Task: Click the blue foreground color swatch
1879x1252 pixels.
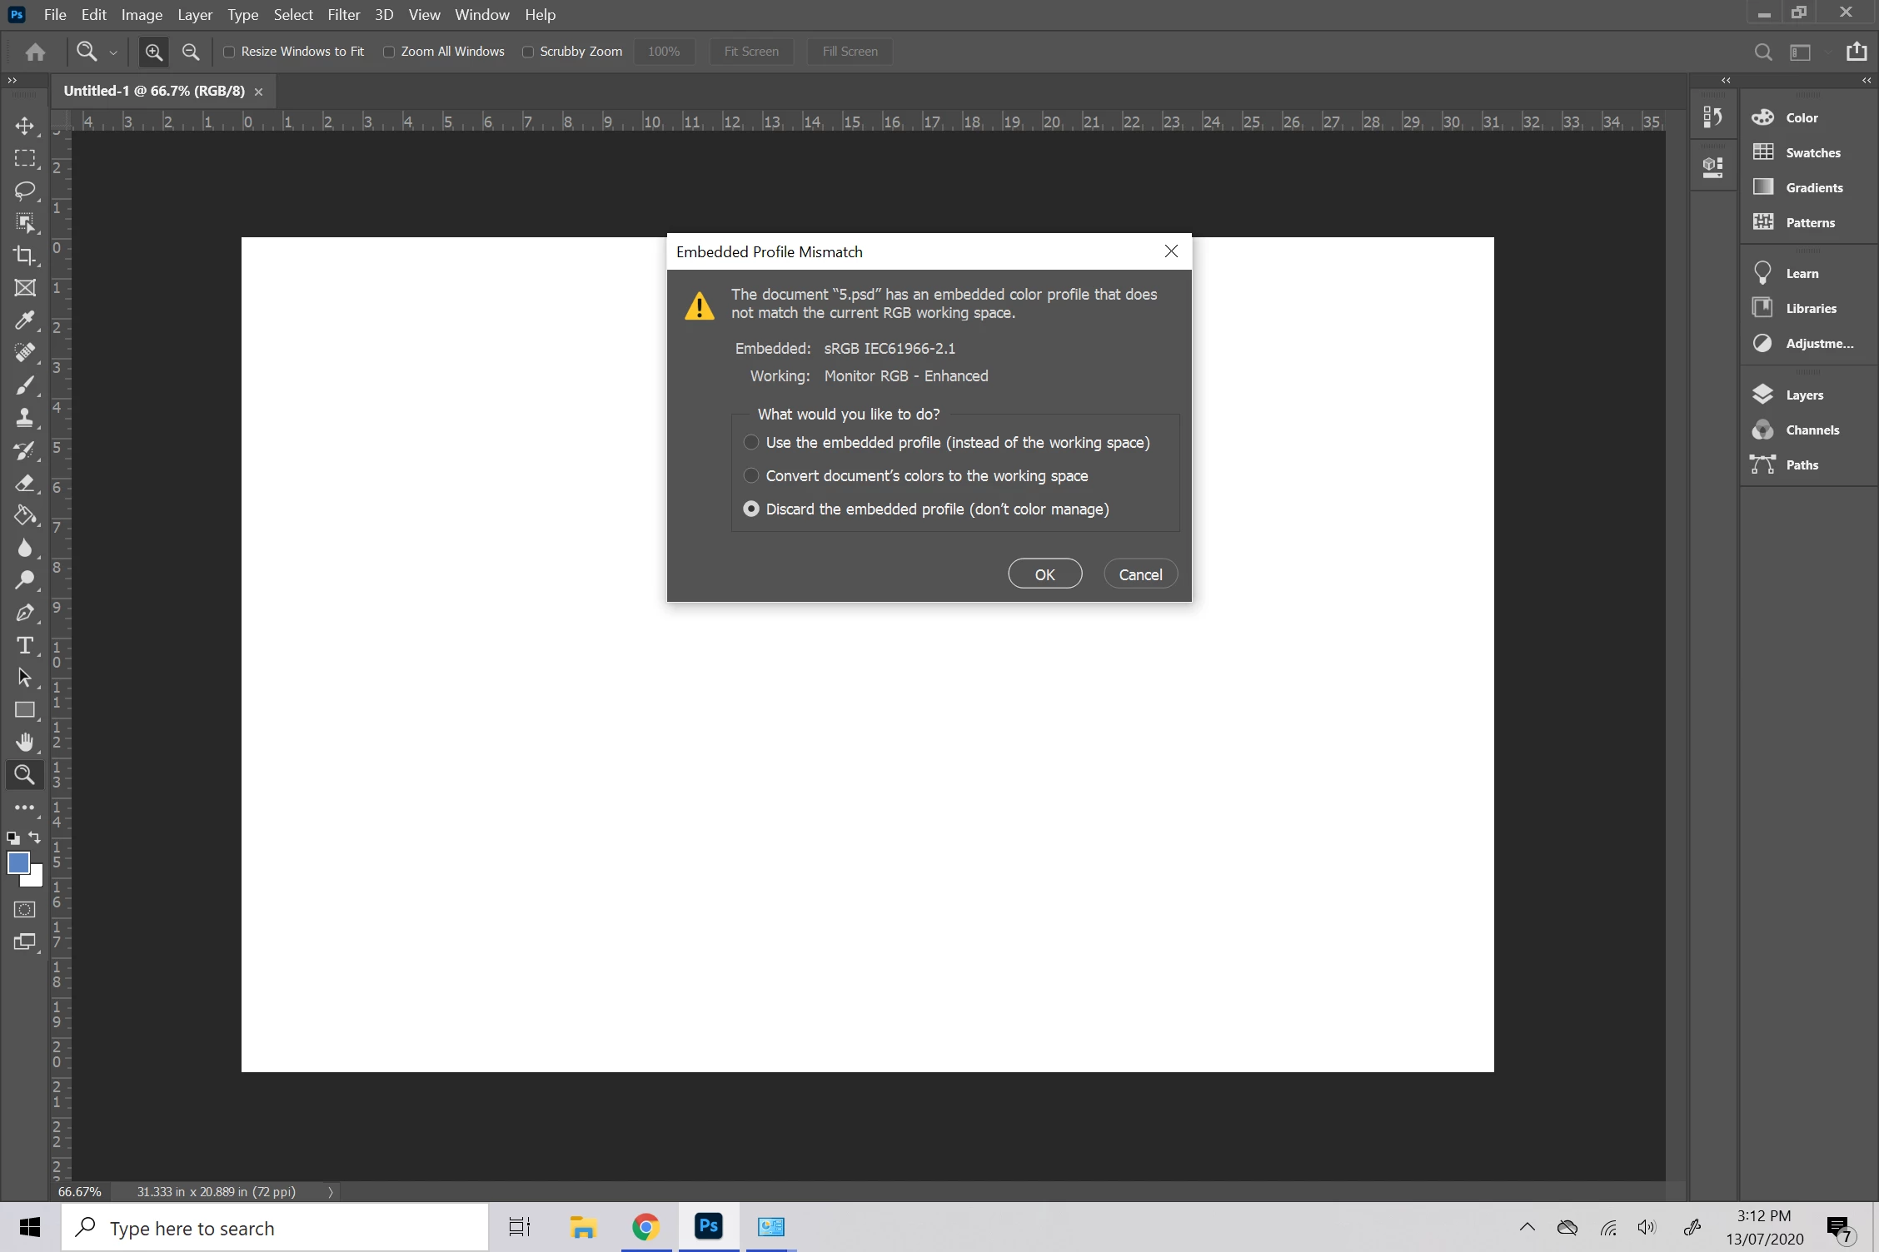Action: [17, 862]
